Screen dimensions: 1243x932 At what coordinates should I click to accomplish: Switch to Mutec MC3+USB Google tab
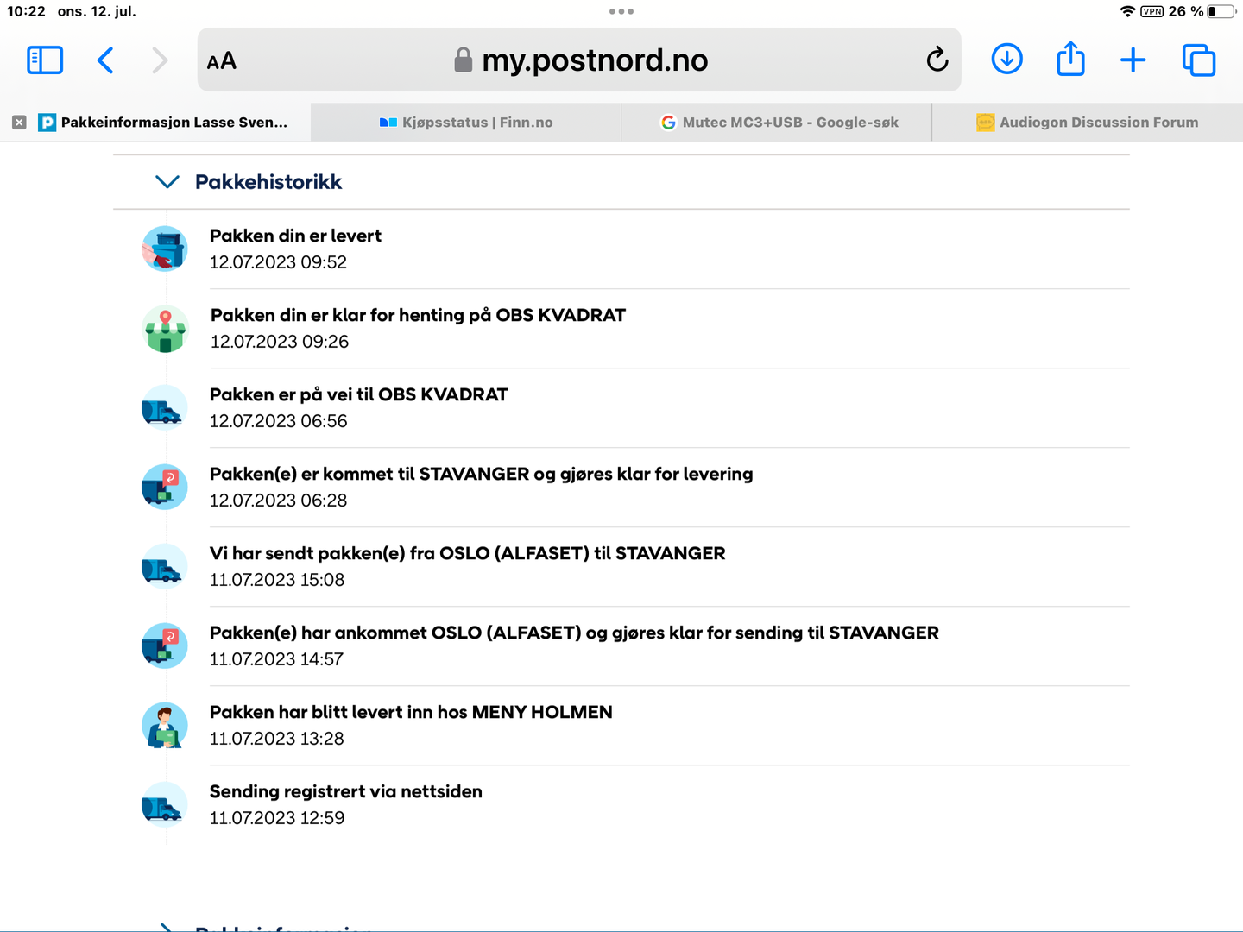click(x=779, y=123)
